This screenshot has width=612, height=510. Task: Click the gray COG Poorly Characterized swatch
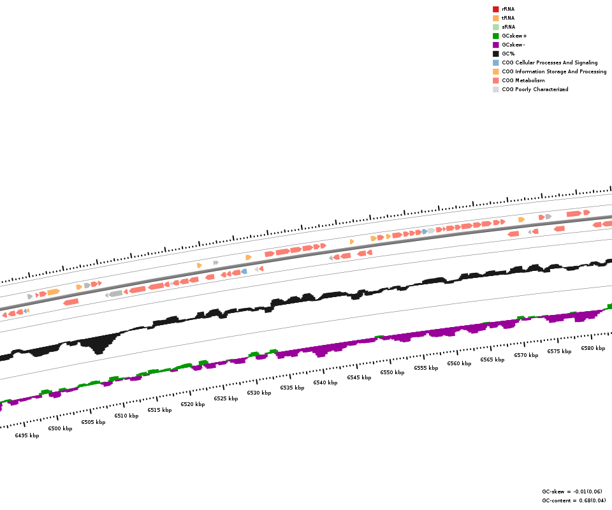(x=495, y=89)
